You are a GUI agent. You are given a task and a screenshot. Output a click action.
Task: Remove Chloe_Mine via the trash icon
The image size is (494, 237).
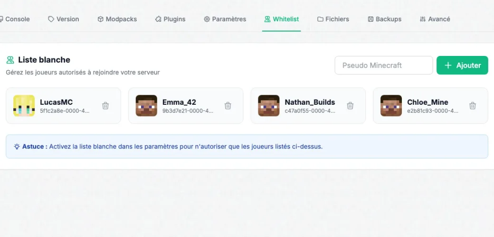(x=473, y=106)
